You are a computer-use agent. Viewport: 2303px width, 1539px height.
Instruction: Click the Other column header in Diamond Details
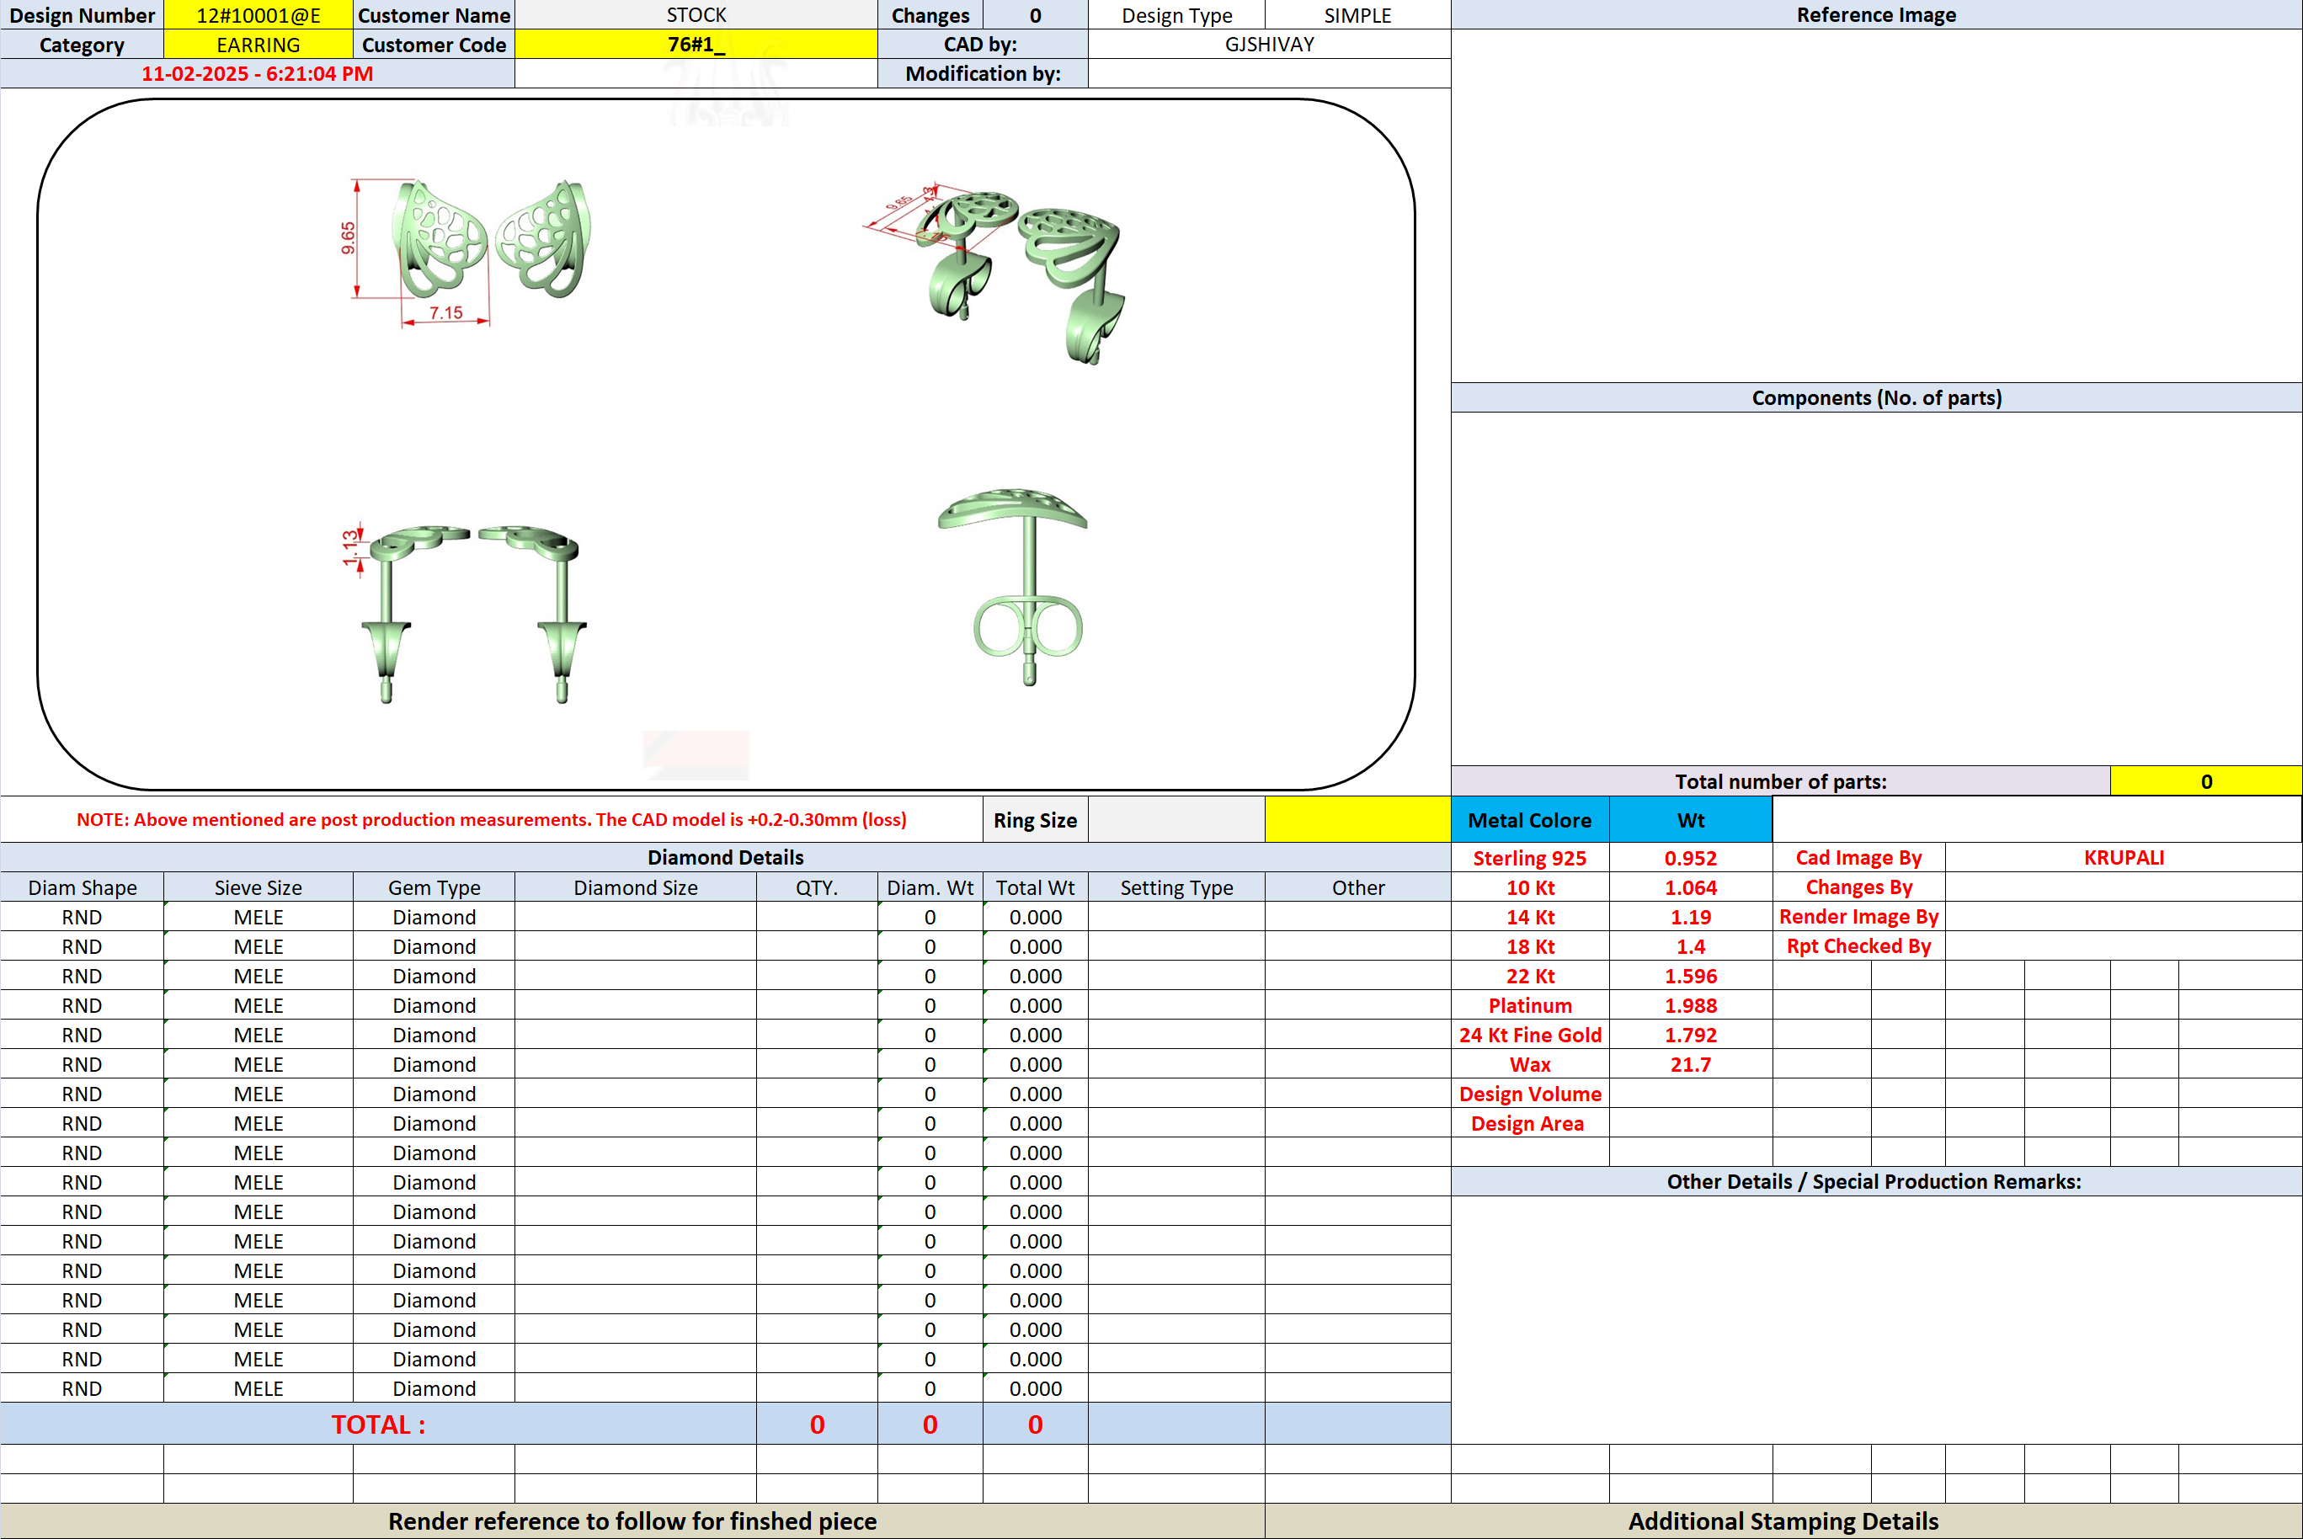point(1357,887)
